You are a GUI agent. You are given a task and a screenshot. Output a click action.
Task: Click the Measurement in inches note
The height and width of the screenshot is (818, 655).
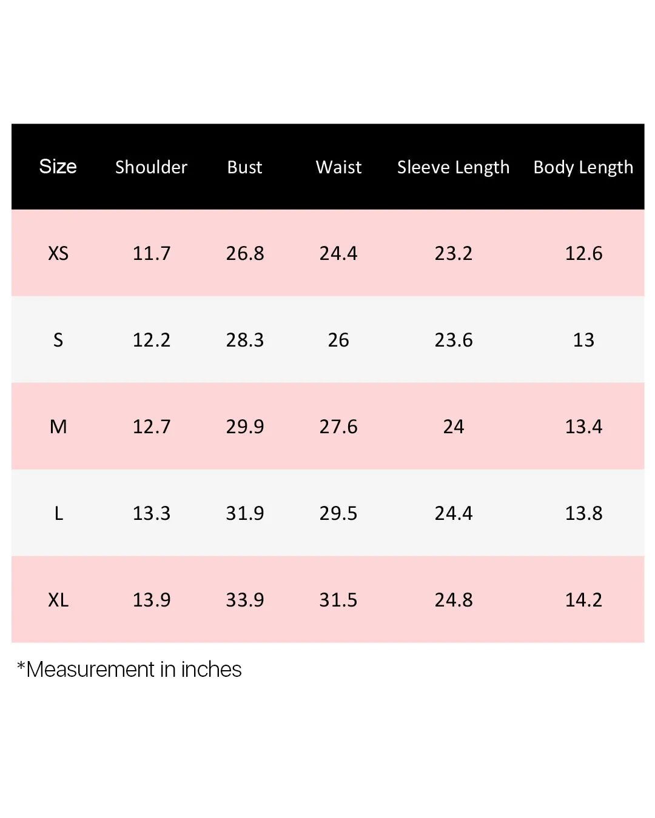[129, 670]
